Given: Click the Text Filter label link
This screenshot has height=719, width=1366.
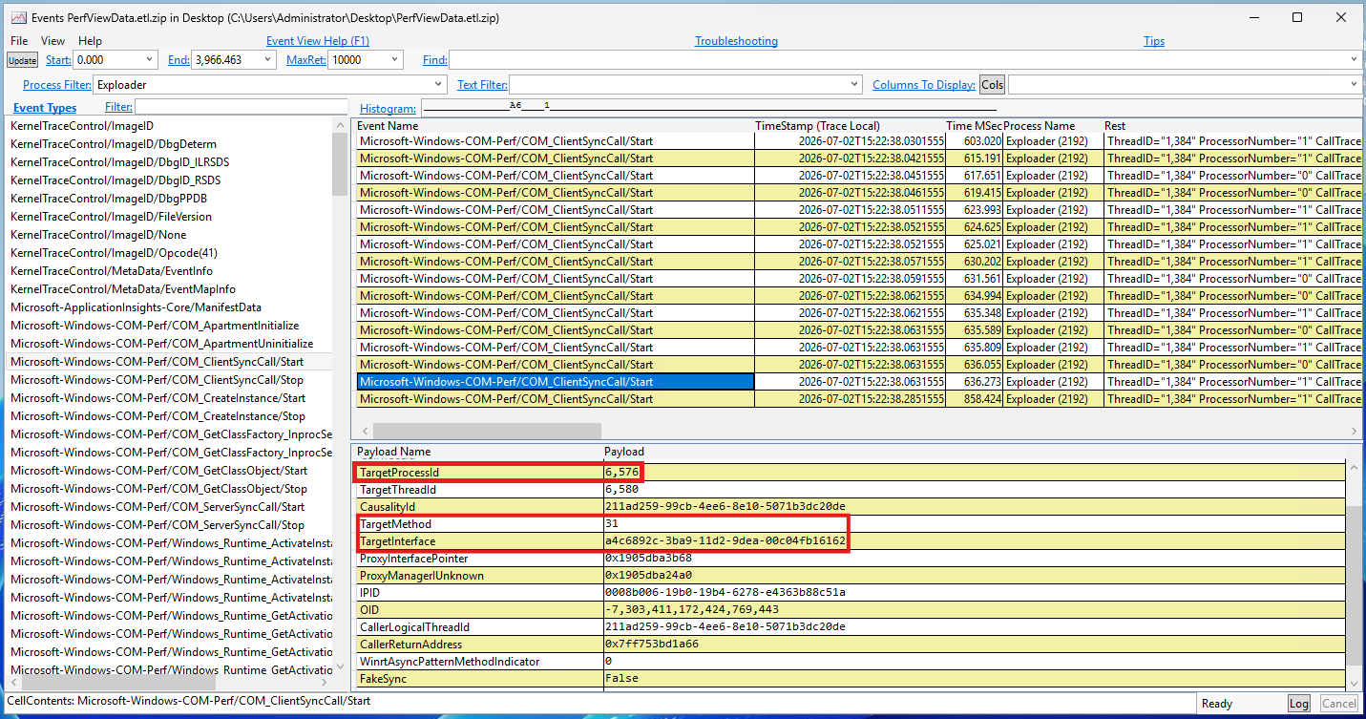Looking at the screenshot, I should click(x=482, y=85).
